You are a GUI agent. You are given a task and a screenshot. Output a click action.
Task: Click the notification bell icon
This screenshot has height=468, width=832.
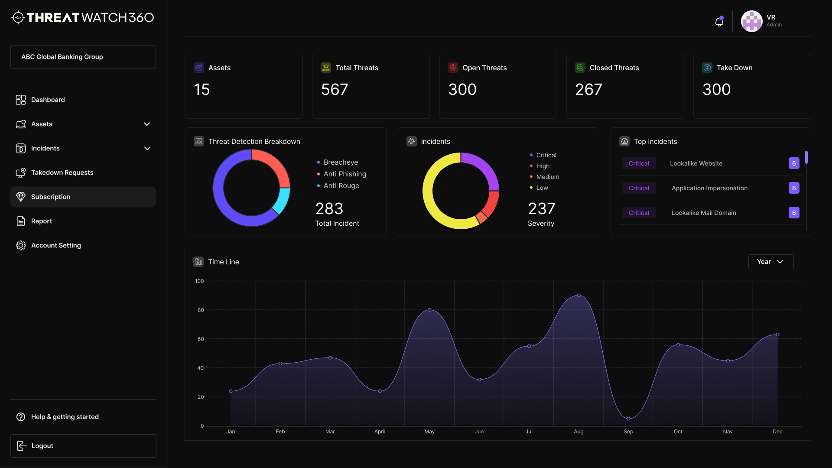[x=719, y=21]
